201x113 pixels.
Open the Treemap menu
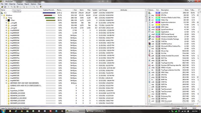pyautogui.click(x=20, y=4)
